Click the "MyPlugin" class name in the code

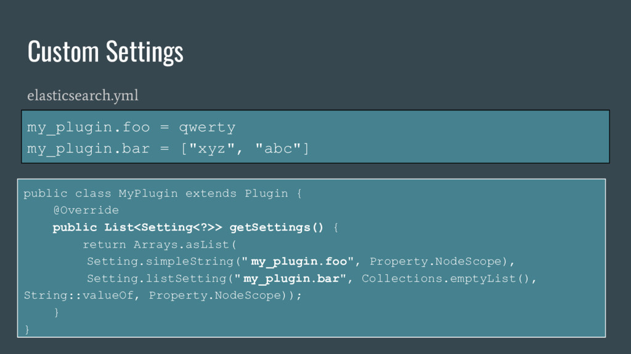tap(148, 194)
